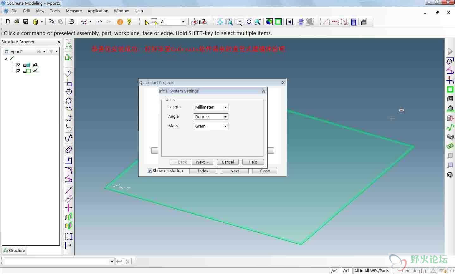
Task: Select the w1 workplane in the tree
Action: (35, 71)
